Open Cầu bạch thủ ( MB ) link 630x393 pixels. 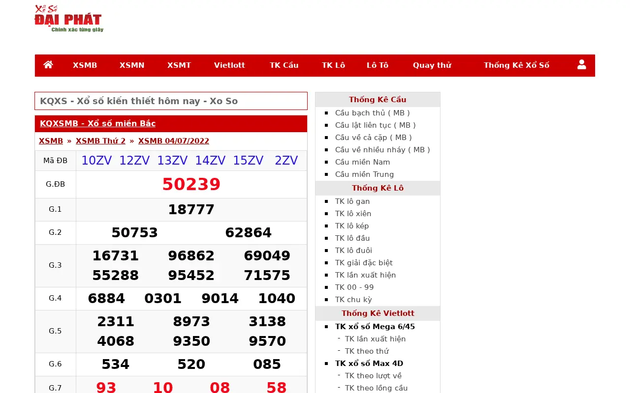coord(373,113)
